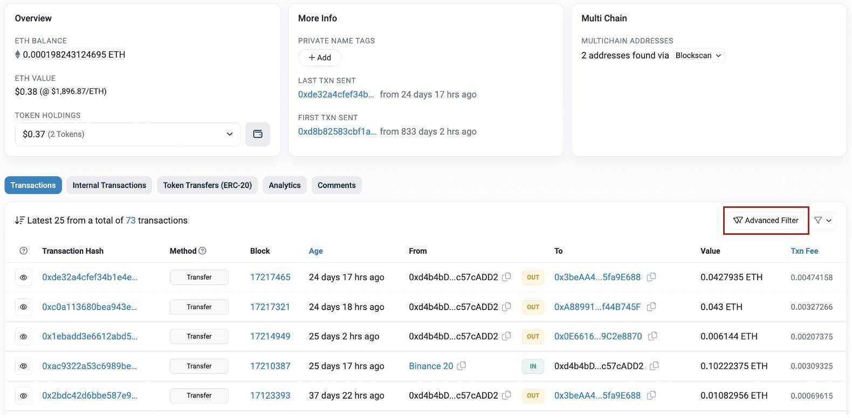This screenshot has width=852, height=418.
Task: Copy To address 0xA88991...f44B745F
Action: (651, 306)
